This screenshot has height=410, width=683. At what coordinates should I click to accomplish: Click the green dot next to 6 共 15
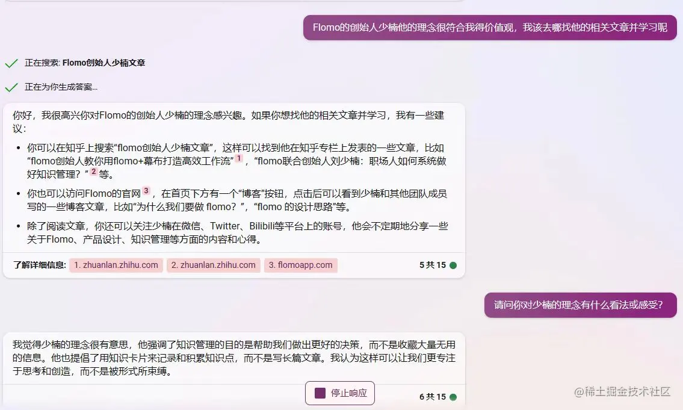453,397
